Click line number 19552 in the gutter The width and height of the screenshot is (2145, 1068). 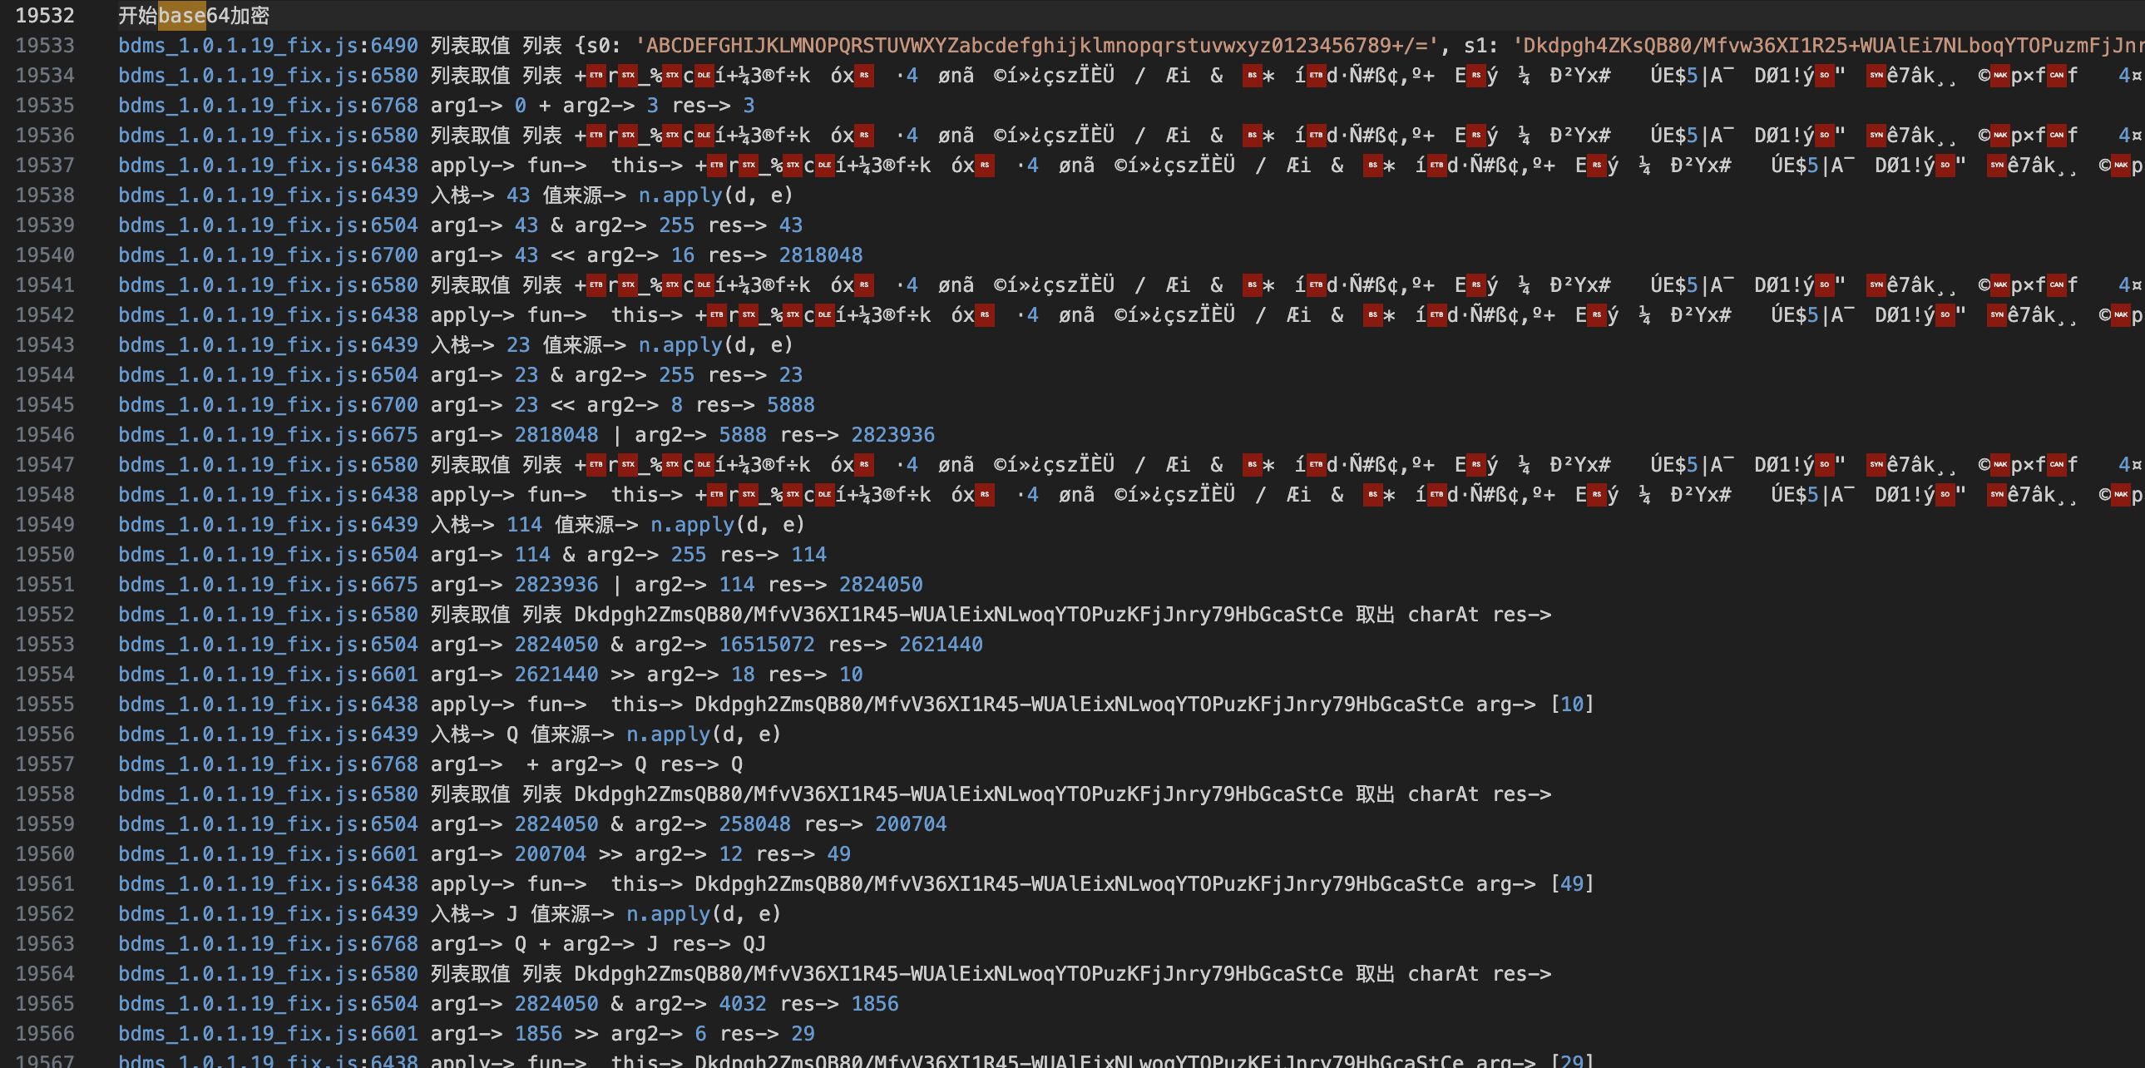(45, 615)
